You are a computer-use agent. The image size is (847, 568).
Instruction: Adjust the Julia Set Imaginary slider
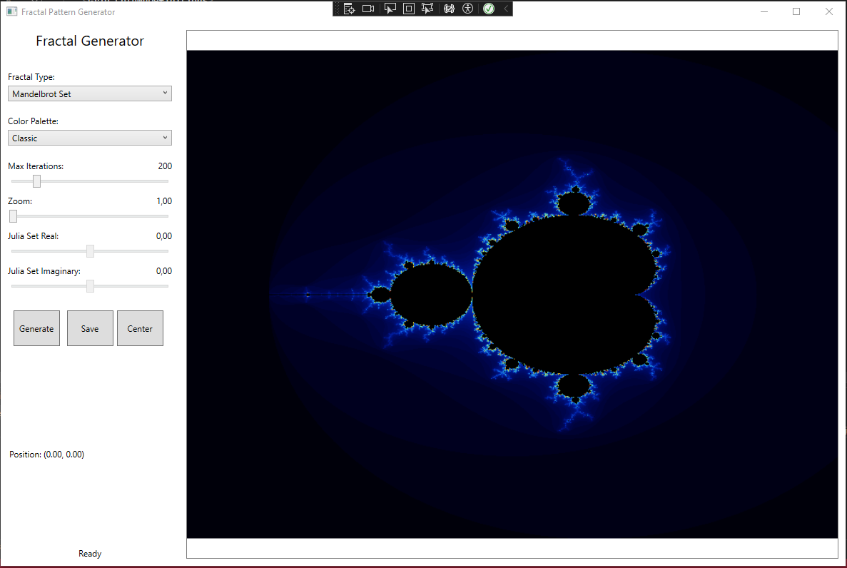(x=89, y=286)
